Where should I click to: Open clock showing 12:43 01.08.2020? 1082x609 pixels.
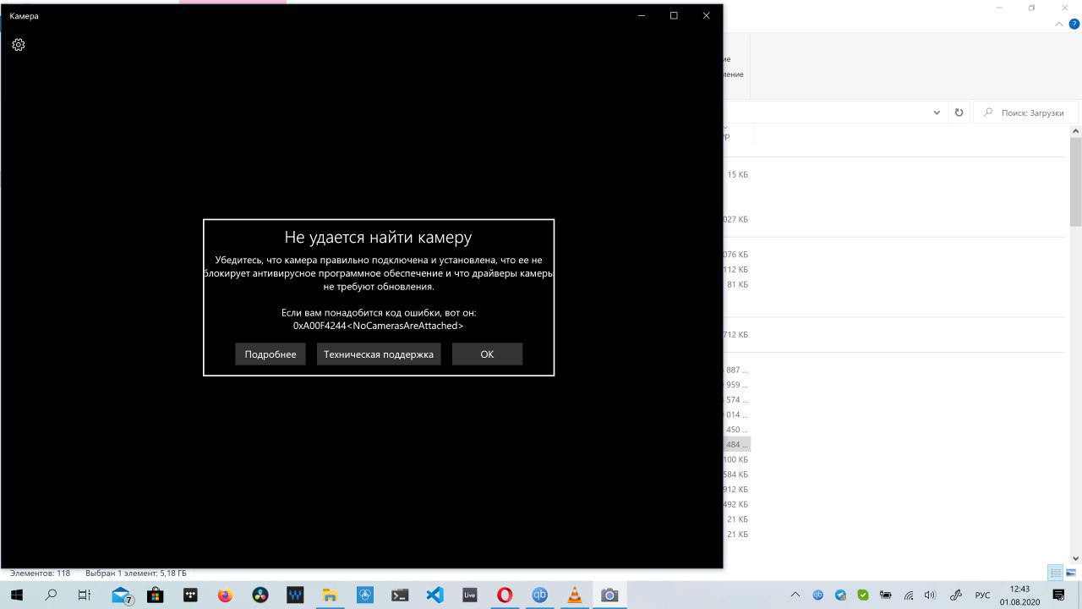[x=1020, y=595]
